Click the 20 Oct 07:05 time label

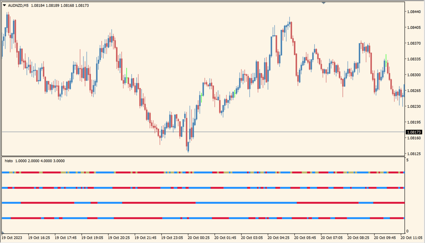[x=332, y=238]
